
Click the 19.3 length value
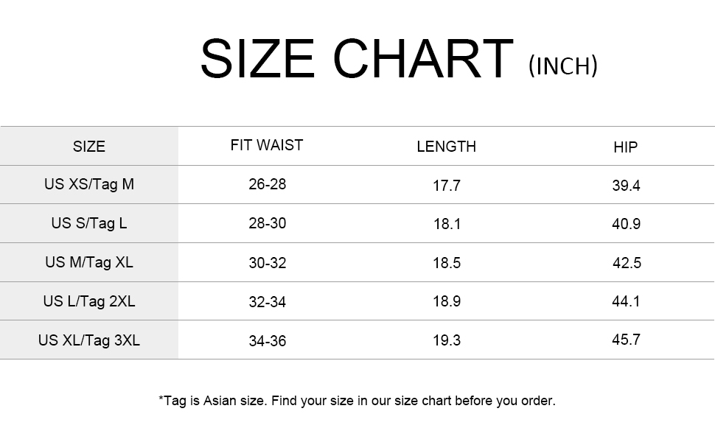pyautogui.click(x=447, y=341)
